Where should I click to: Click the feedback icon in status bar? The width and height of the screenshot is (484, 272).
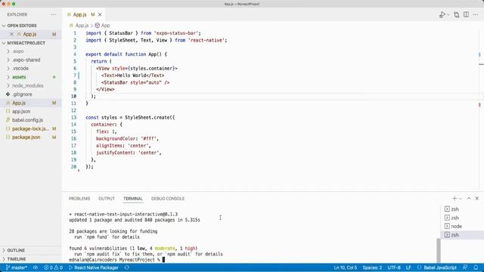point(465,267)
